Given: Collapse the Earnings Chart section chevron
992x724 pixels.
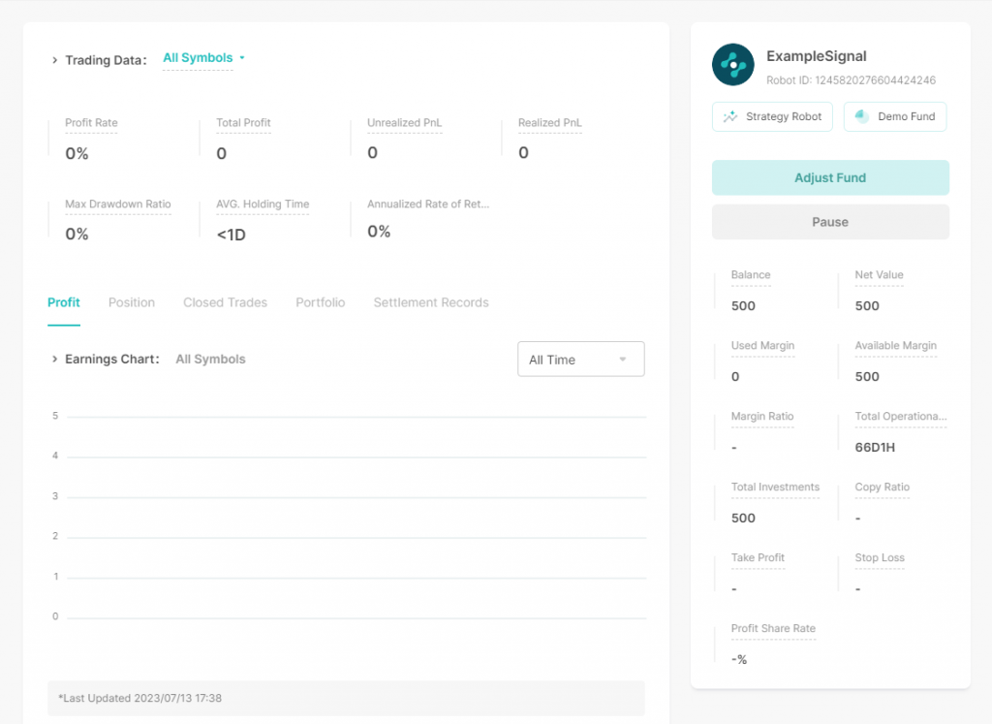Looking at the screenshot, I should [x=54, y=359].
